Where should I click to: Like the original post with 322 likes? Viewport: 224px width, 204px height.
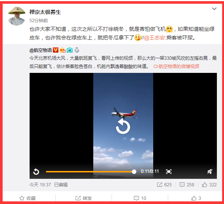(209, 185)
